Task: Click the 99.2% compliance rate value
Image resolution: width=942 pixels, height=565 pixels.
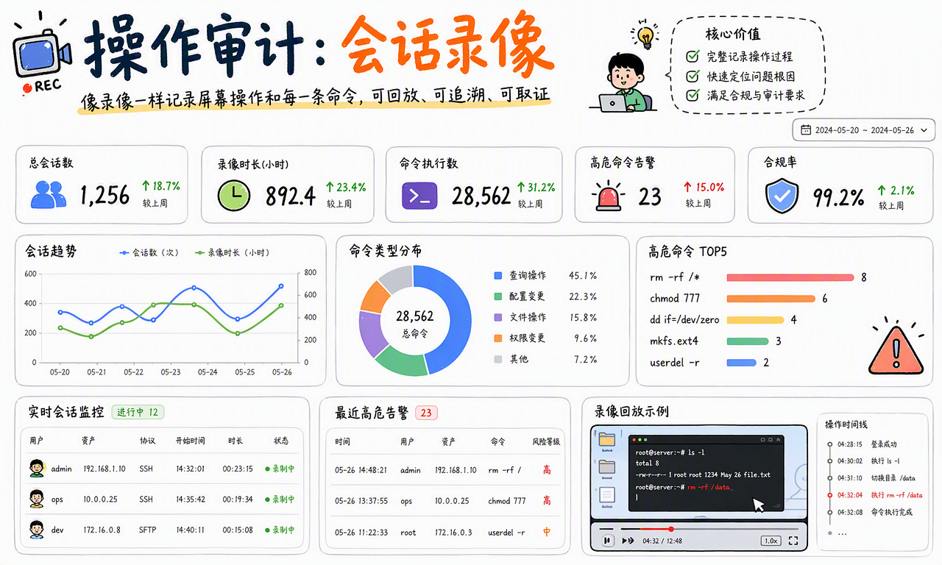Action: coord(838,197)
